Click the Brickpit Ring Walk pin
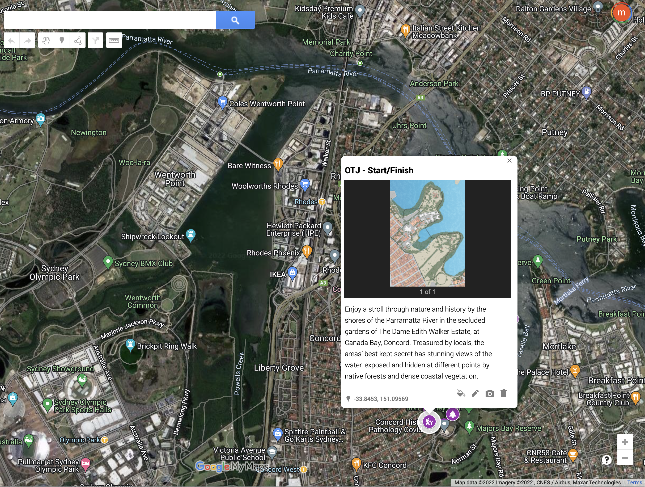This screenshot has height=487, width=645. pos(130,345)
